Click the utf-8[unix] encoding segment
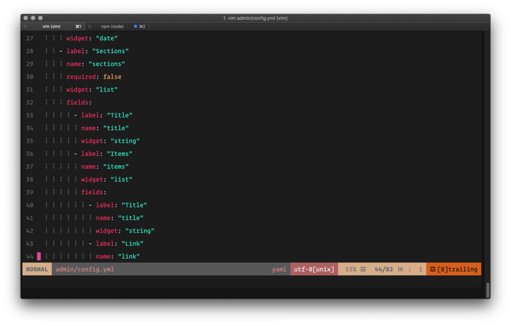This screenshot has height=326, width=511. 314,269
